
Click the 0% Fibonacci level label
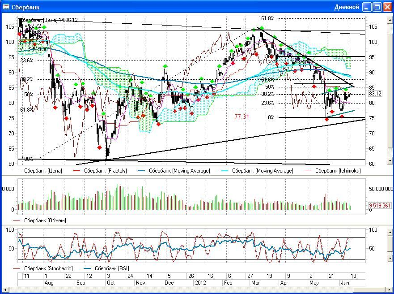click(x=271, y=117)
